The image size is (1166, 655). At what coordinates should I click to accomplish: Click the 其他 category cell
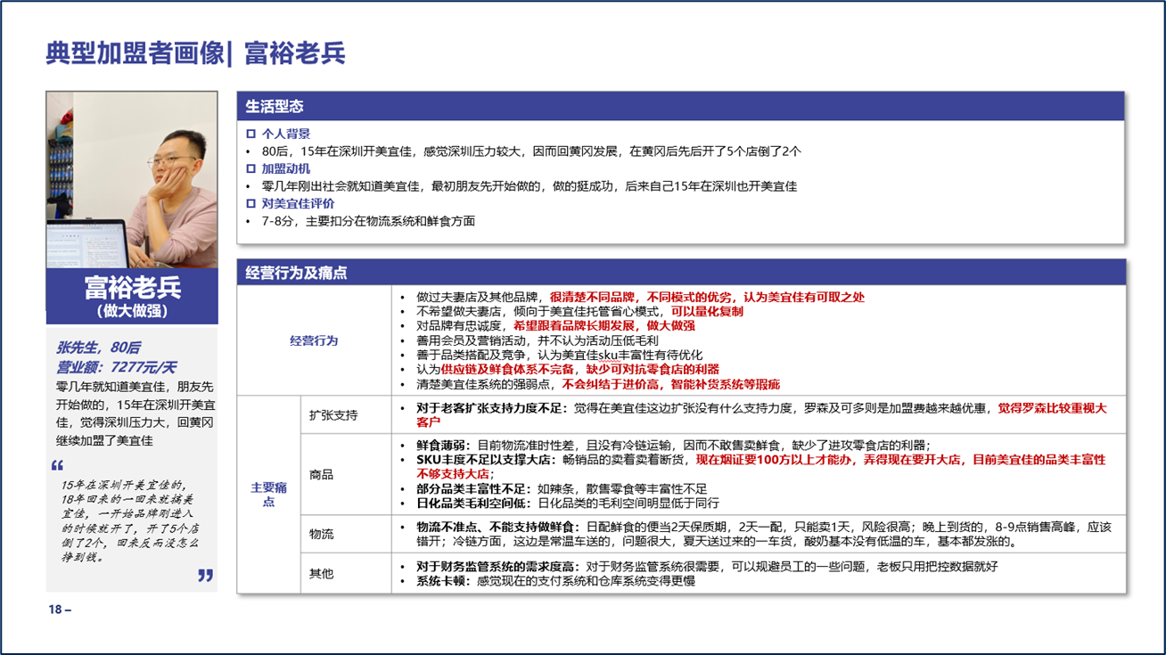(346, 573)
